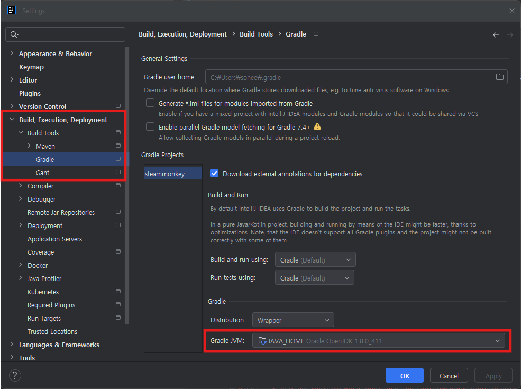The height and width of the screenshot is (389, 521).
Task: Expand the Tools node
Action: [12, 357]
